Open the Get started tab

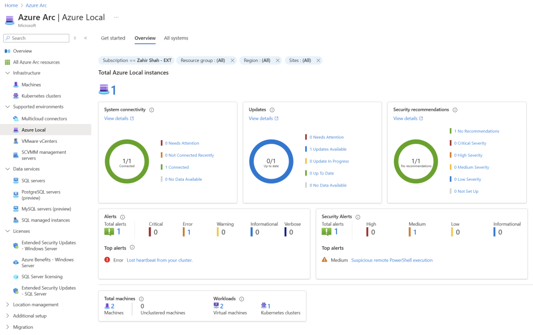pyautogui.click(x=113, y=38)
